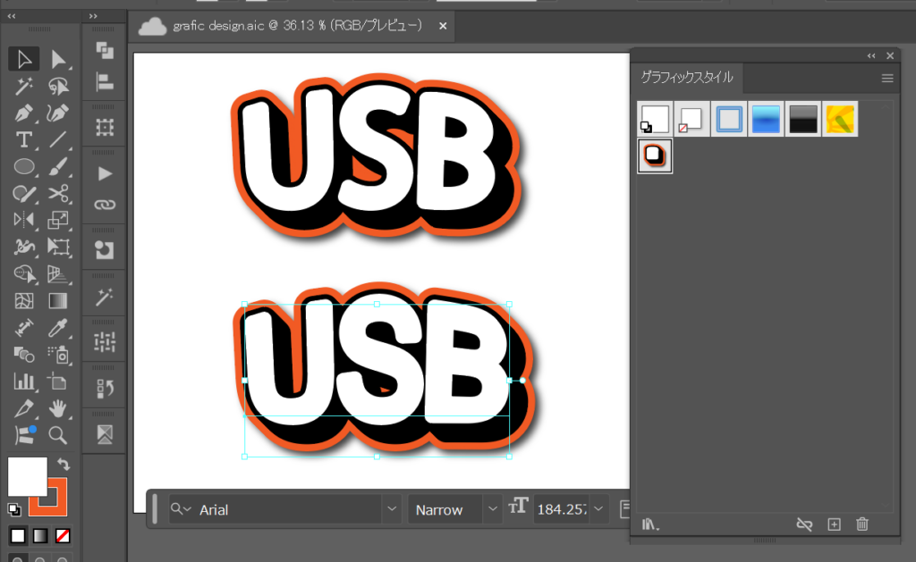Activate the Type tool
The width and height of the screenshot is (916, 562).
click(24, 140)
